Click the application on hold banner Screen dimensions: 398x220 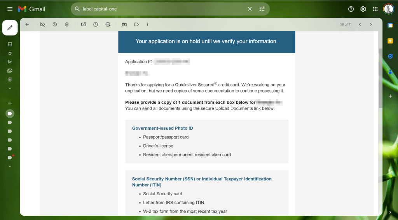pos(207,42)
